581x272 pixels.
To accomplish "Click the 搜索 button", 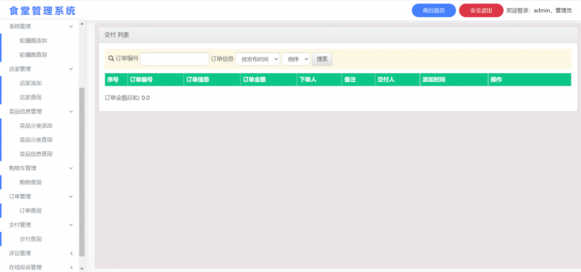I will pos(322,59).
